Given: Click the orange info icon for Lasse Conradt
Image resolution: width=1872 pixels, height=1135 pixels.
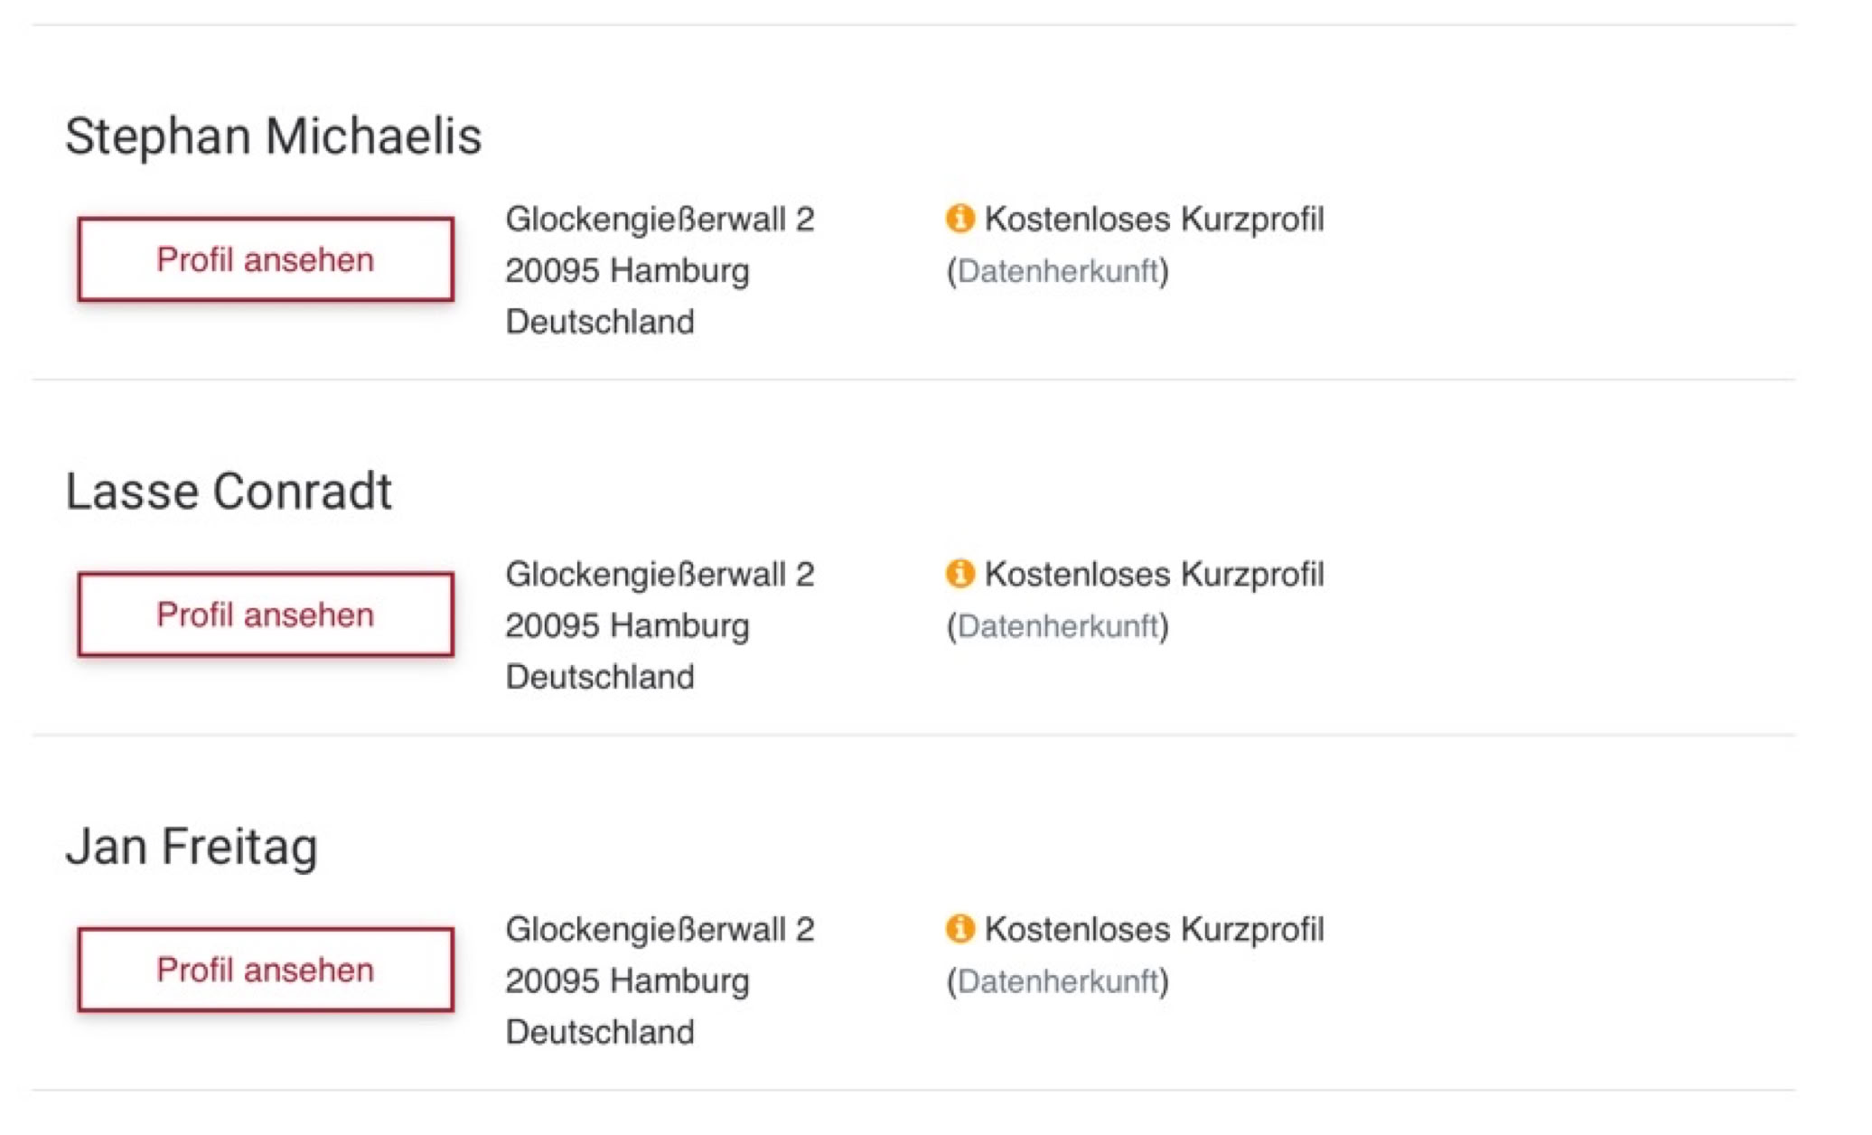Looking at the screenshot, I should click(959, 574).
